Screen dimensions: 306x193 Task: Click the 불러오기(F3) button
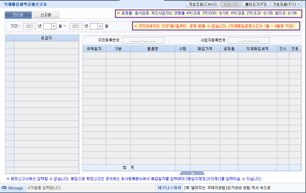tap(256, 4)
